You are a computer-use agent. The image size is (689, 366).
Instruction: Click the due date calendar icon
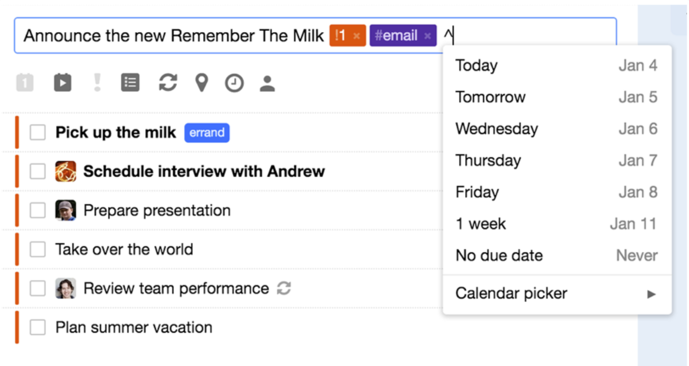[25, 83]
